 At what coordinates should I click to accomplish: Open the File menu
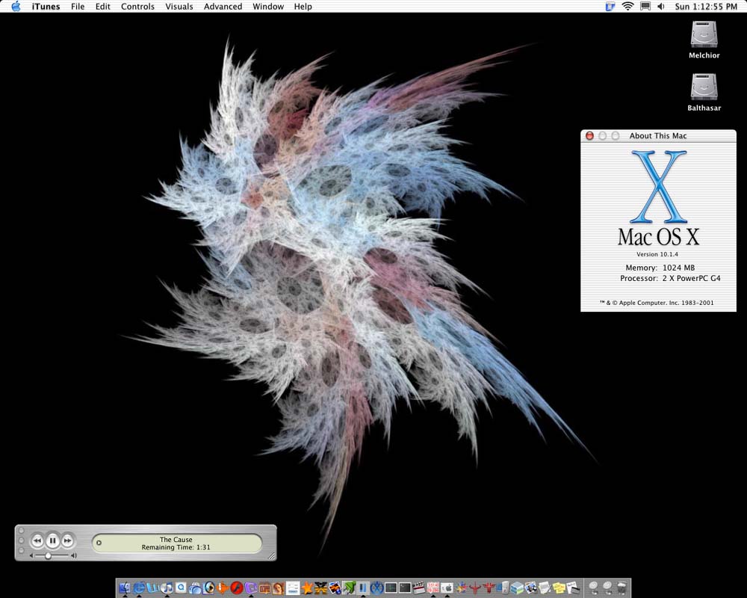pos(78,6)
